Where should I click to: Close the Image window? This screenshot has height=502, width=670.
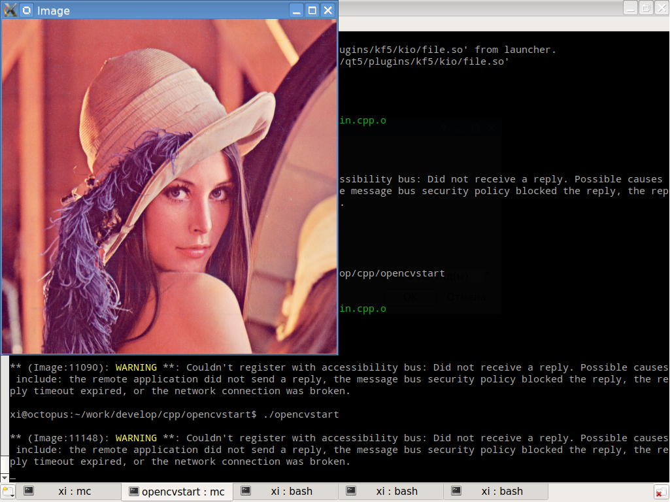[328, 10]
